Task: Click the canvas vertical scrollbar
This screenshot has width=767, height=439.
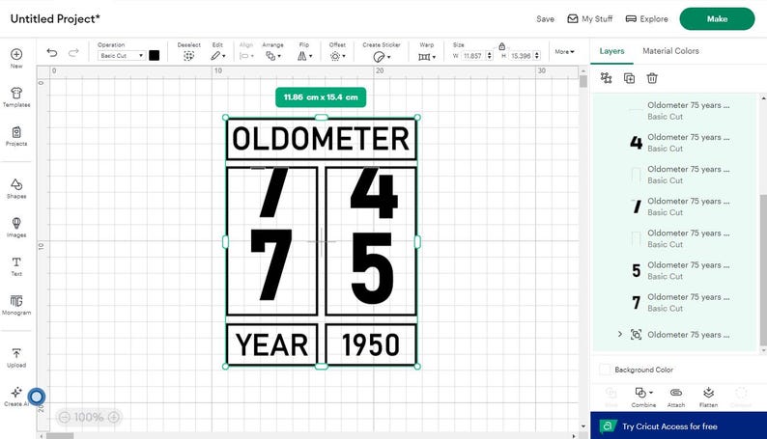Action: 583,82
